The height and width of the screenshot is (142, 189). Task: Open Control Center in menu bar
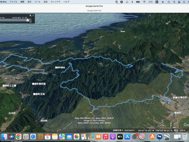pos(179,2)
